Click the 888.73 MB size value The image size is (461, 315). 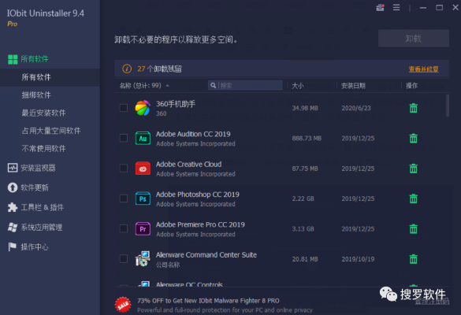[307, 138]
